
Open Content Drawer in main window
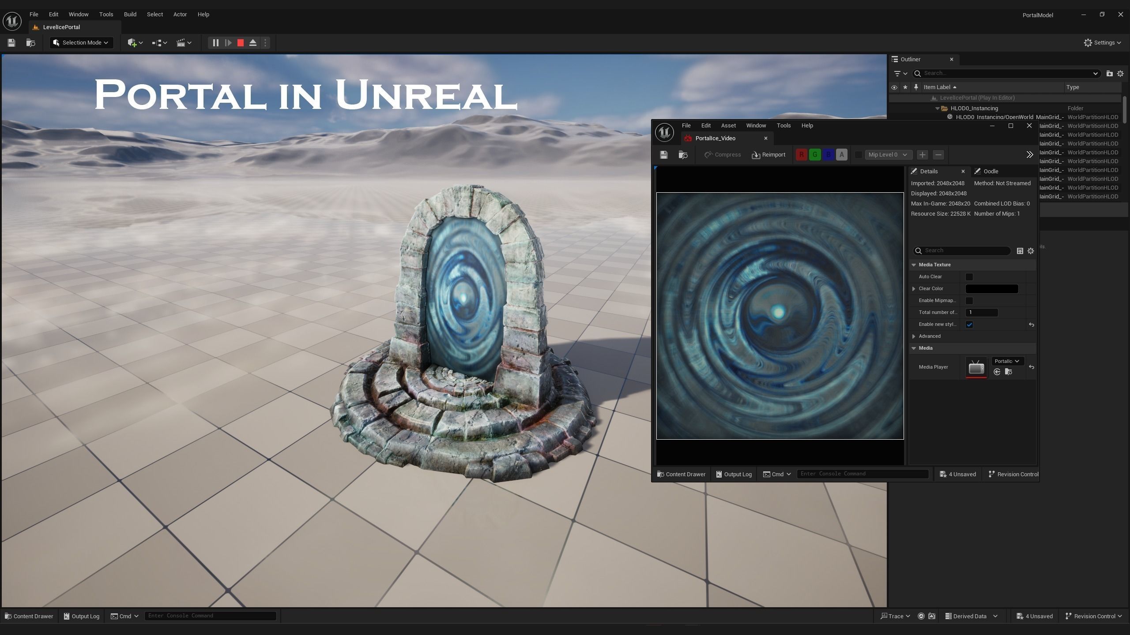(x=29, y=616)
